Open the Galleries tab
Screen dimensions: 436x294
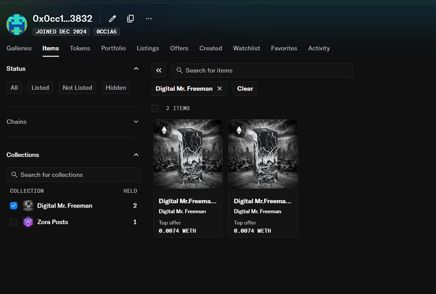[x=19, y=48]
